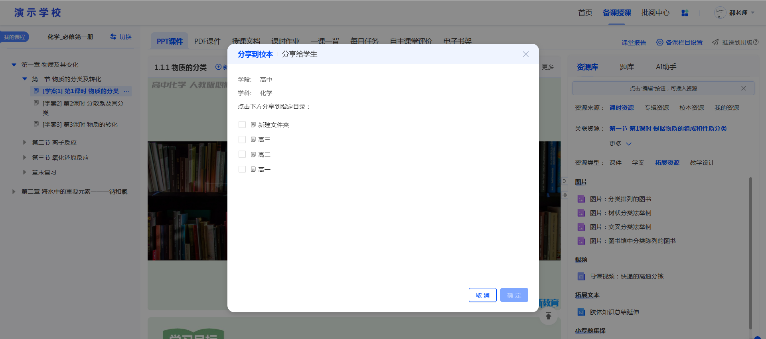Click the add icon beside 1.1.1 物质的分类
Screen dimensions: 766x339
point(218,67)
